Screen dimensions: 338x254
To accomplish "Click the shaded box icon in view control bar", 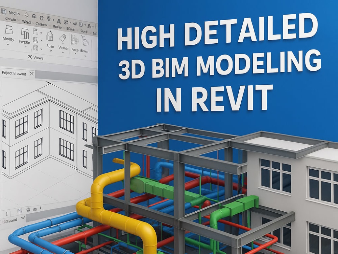I will click(35, 209).
